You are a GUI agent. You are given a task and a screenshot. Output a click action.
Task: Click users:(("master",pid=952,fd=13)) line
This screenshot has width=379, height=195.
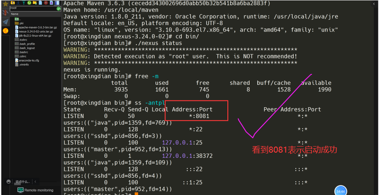coord(118,149)
